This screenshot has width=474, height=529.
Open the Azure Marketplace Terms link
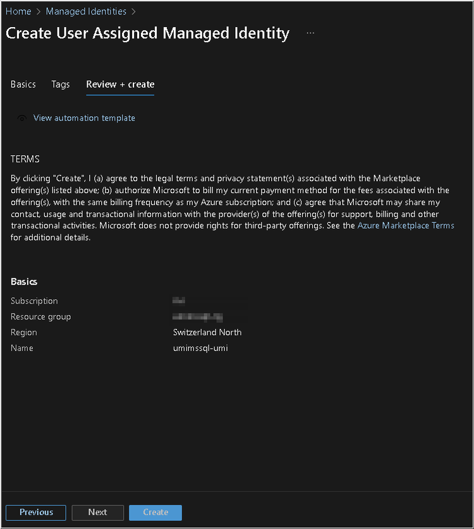point(406,225)
